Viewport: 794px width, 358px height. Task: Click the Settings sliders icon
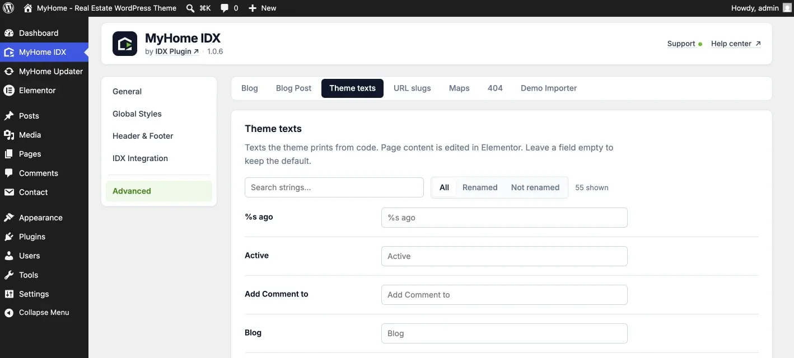9,294
